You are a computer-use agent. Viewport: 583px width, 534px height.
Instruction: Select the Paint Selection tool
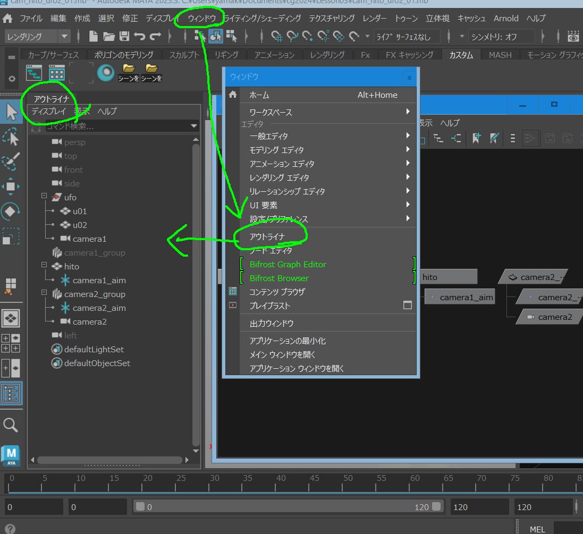point(11,162)
